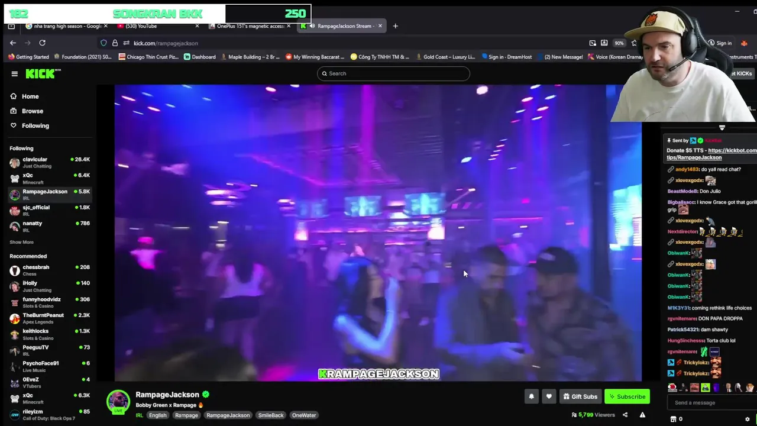Image resolution: width=757 pixels, height=426 pixels.
Task: Share the stream with the share icon
Action: pos(625,415)
